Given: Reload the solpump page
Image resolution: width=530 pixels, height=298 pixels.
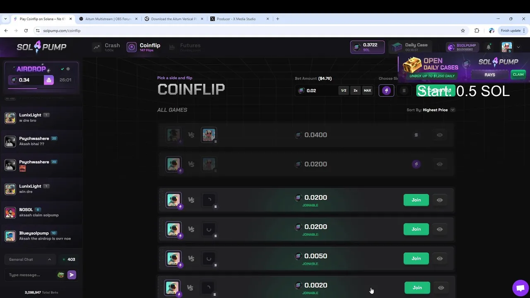Looking at the screenshot, I should (26, 31).
